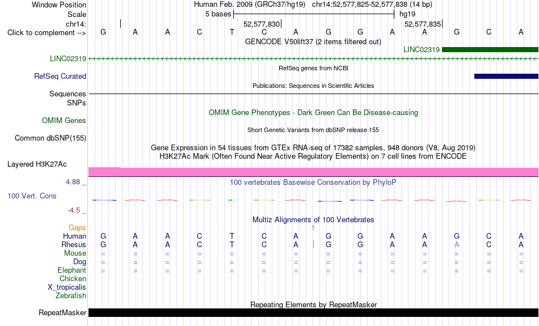The height and width of the screenshot is (326, 539).
Task: Click the pink H3K27Ac signal bar
Action: pyautogui.click(x=313, y=172)
